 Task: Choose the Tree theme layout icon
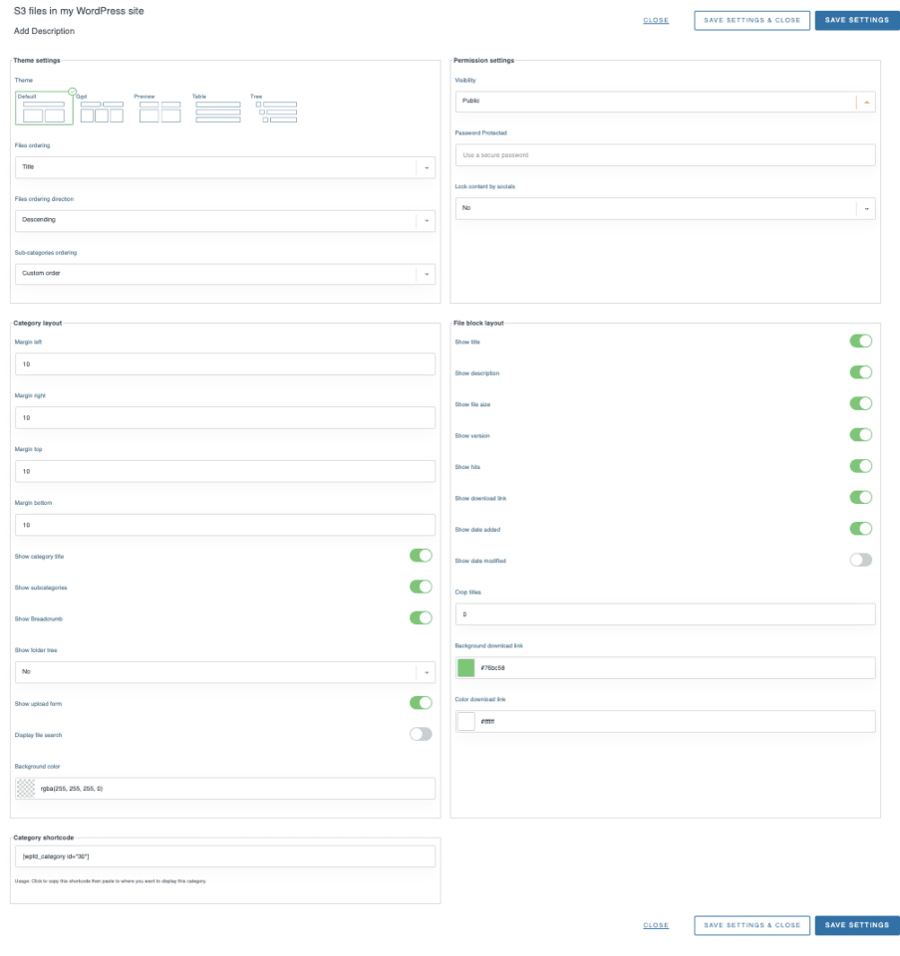tap(276, 112)
